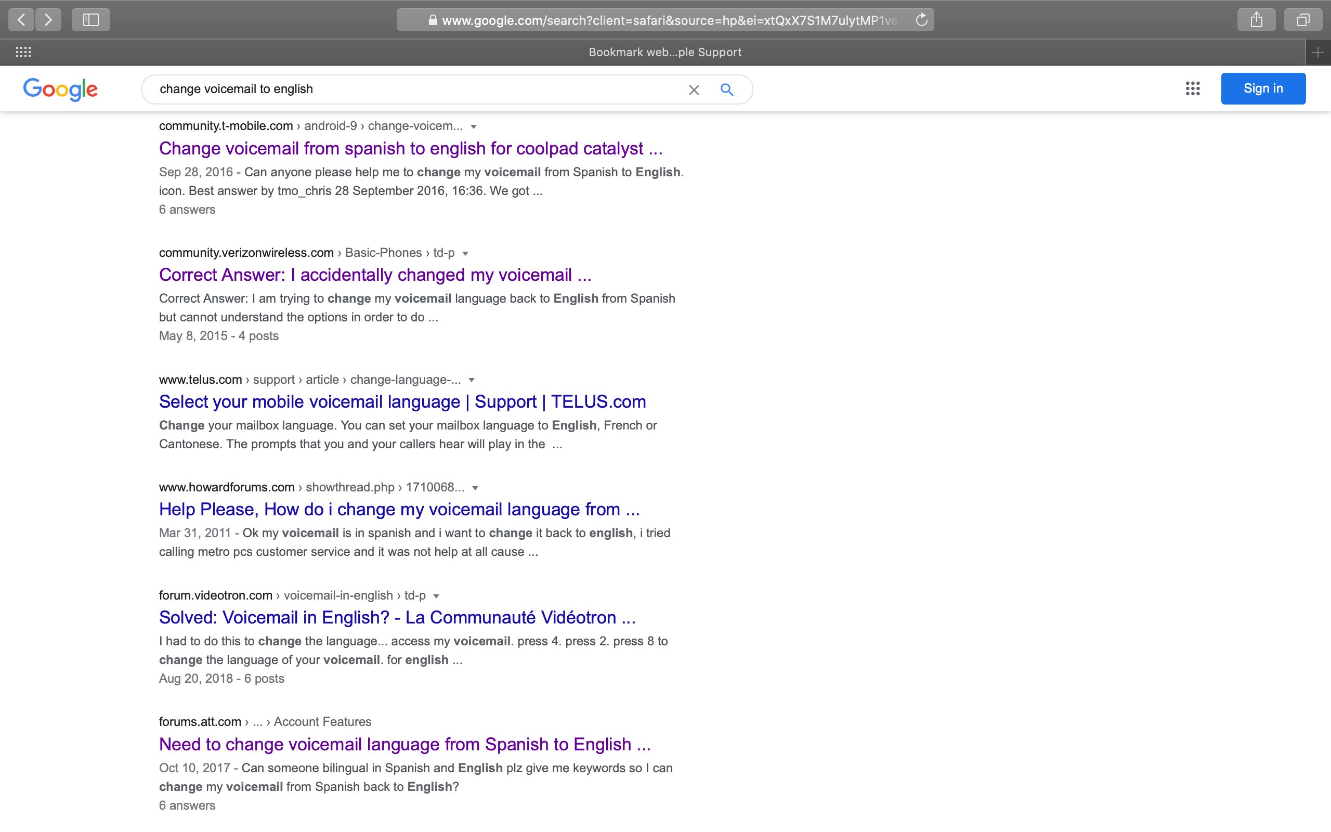
Task: Expand the howardforums result dropdown arrow
Action: (x=475, y=488)
